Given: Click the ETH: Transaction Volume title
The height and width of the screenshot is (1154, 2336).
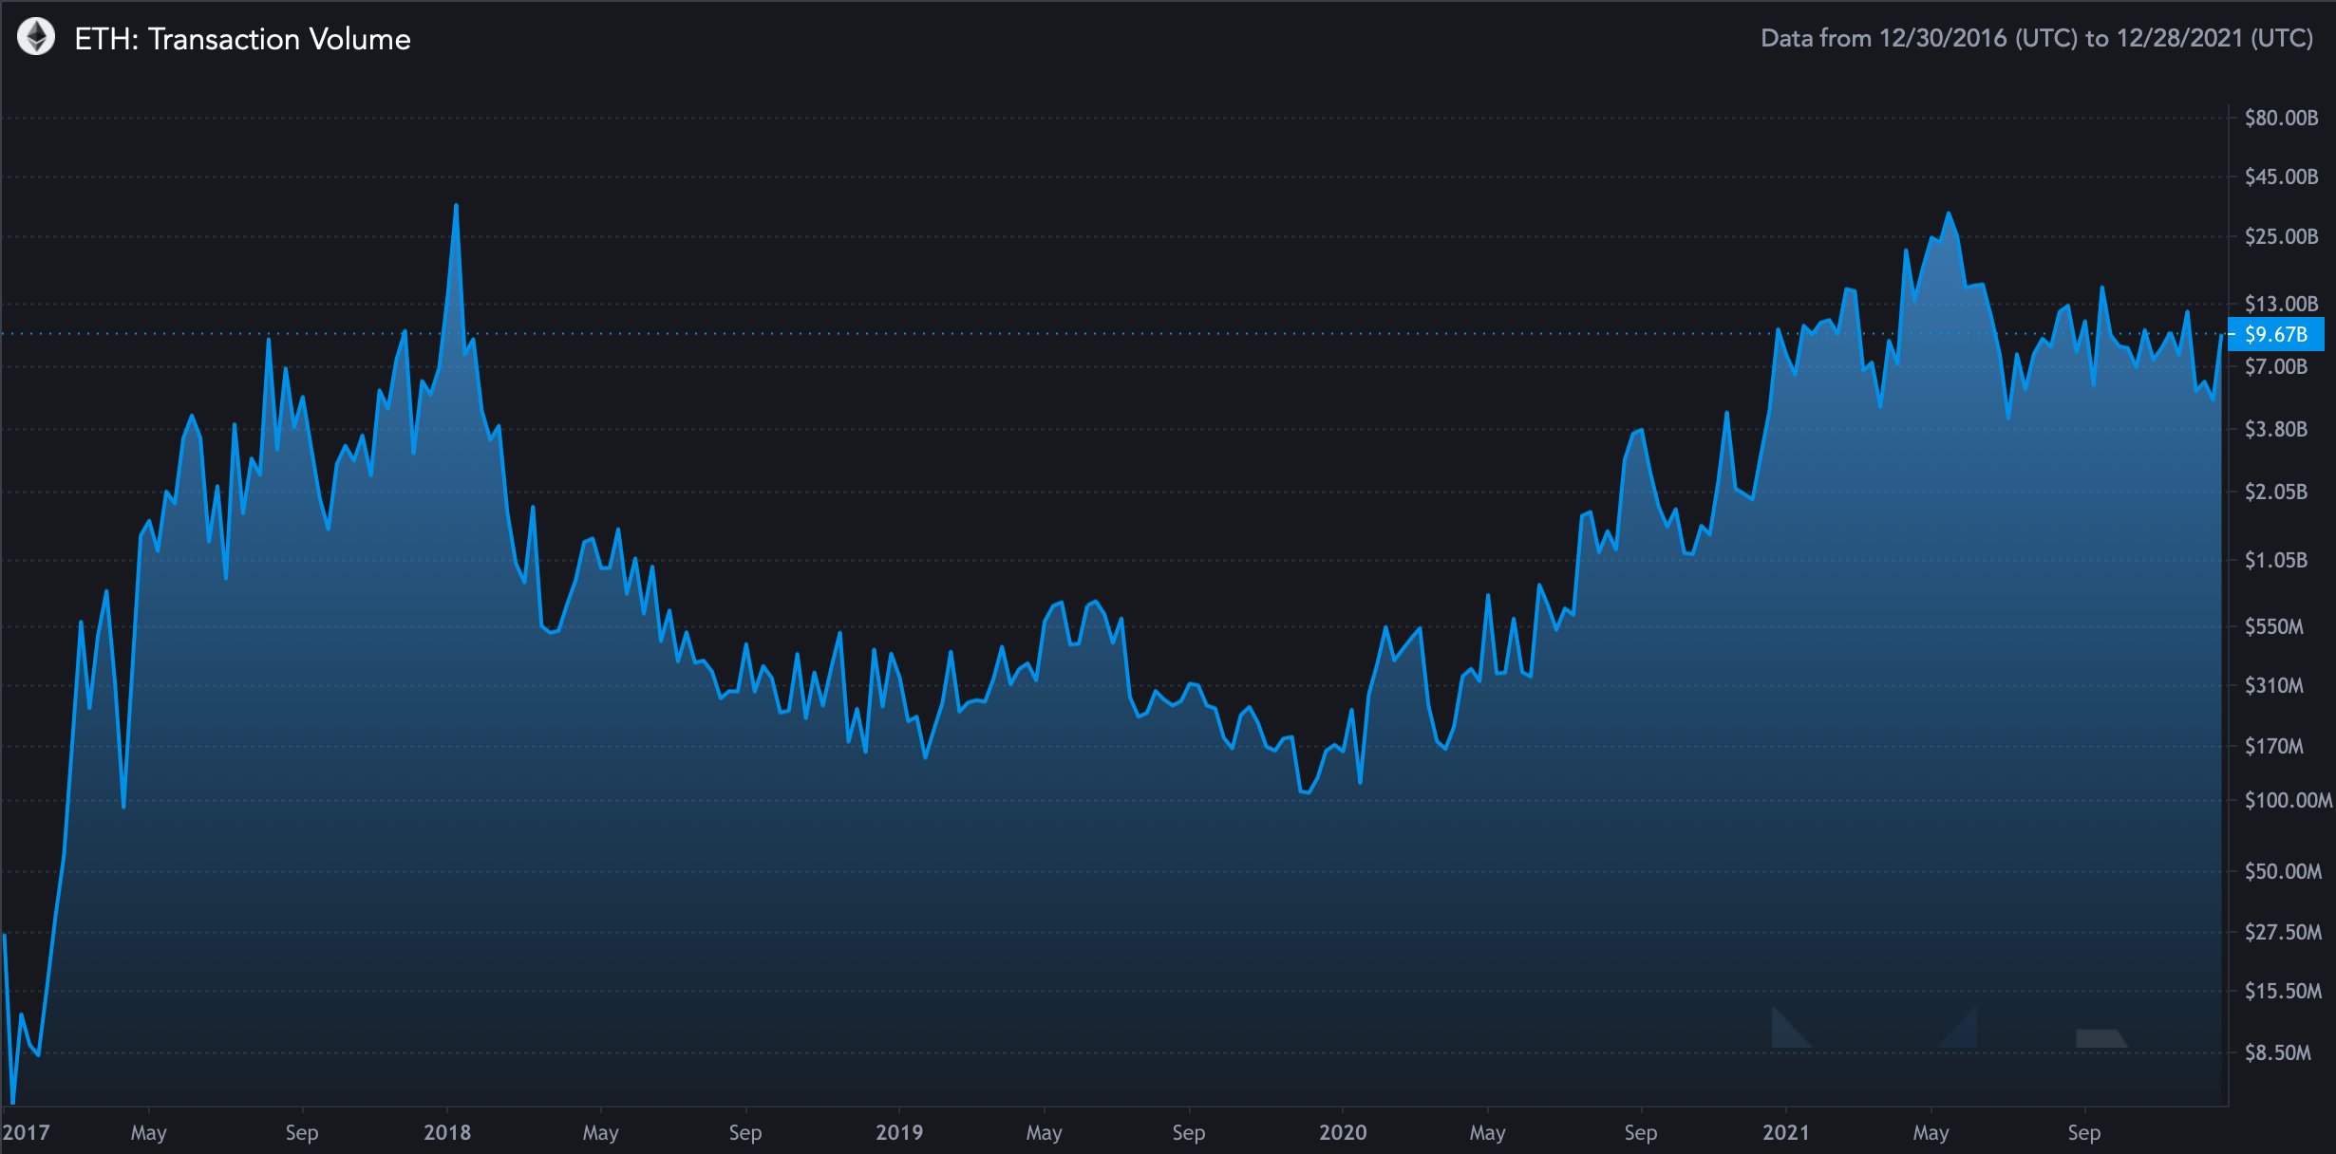Looking at the screenshot, I should 242,39.
